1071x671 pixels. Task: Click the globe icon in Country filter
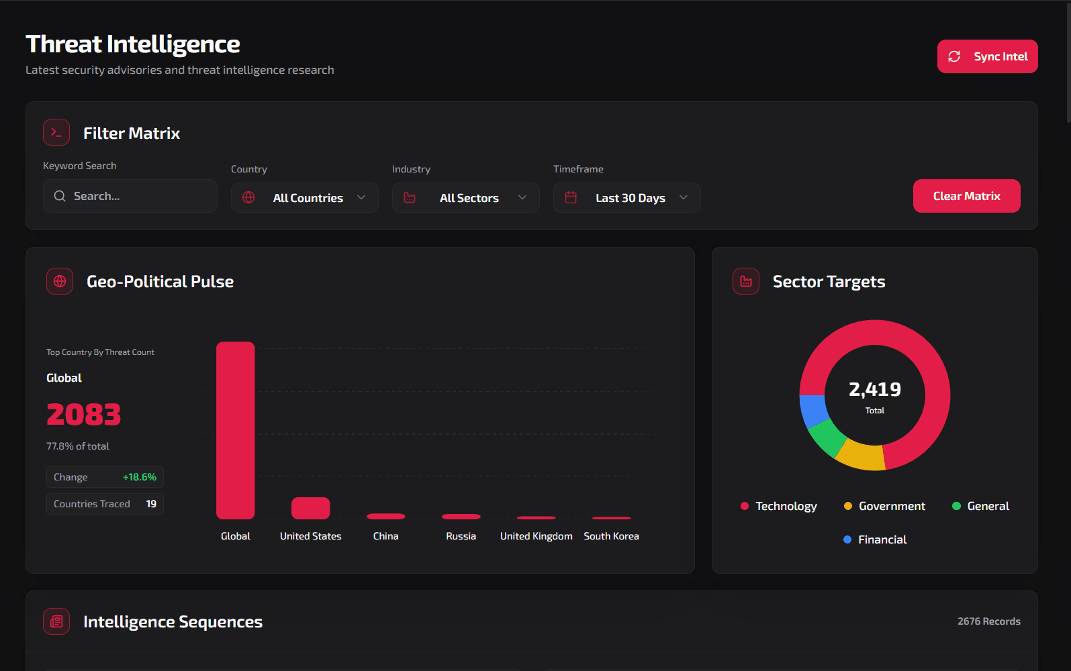pos(248,197)
